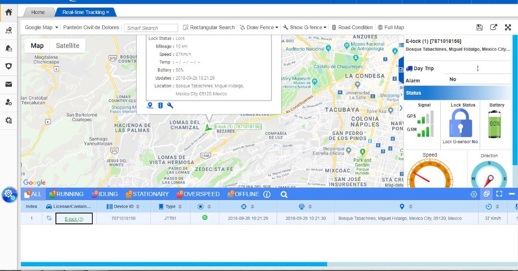Click the restore window icon in list bar
The width and height of the screenshot is (518, 271).
pos(486,194)
